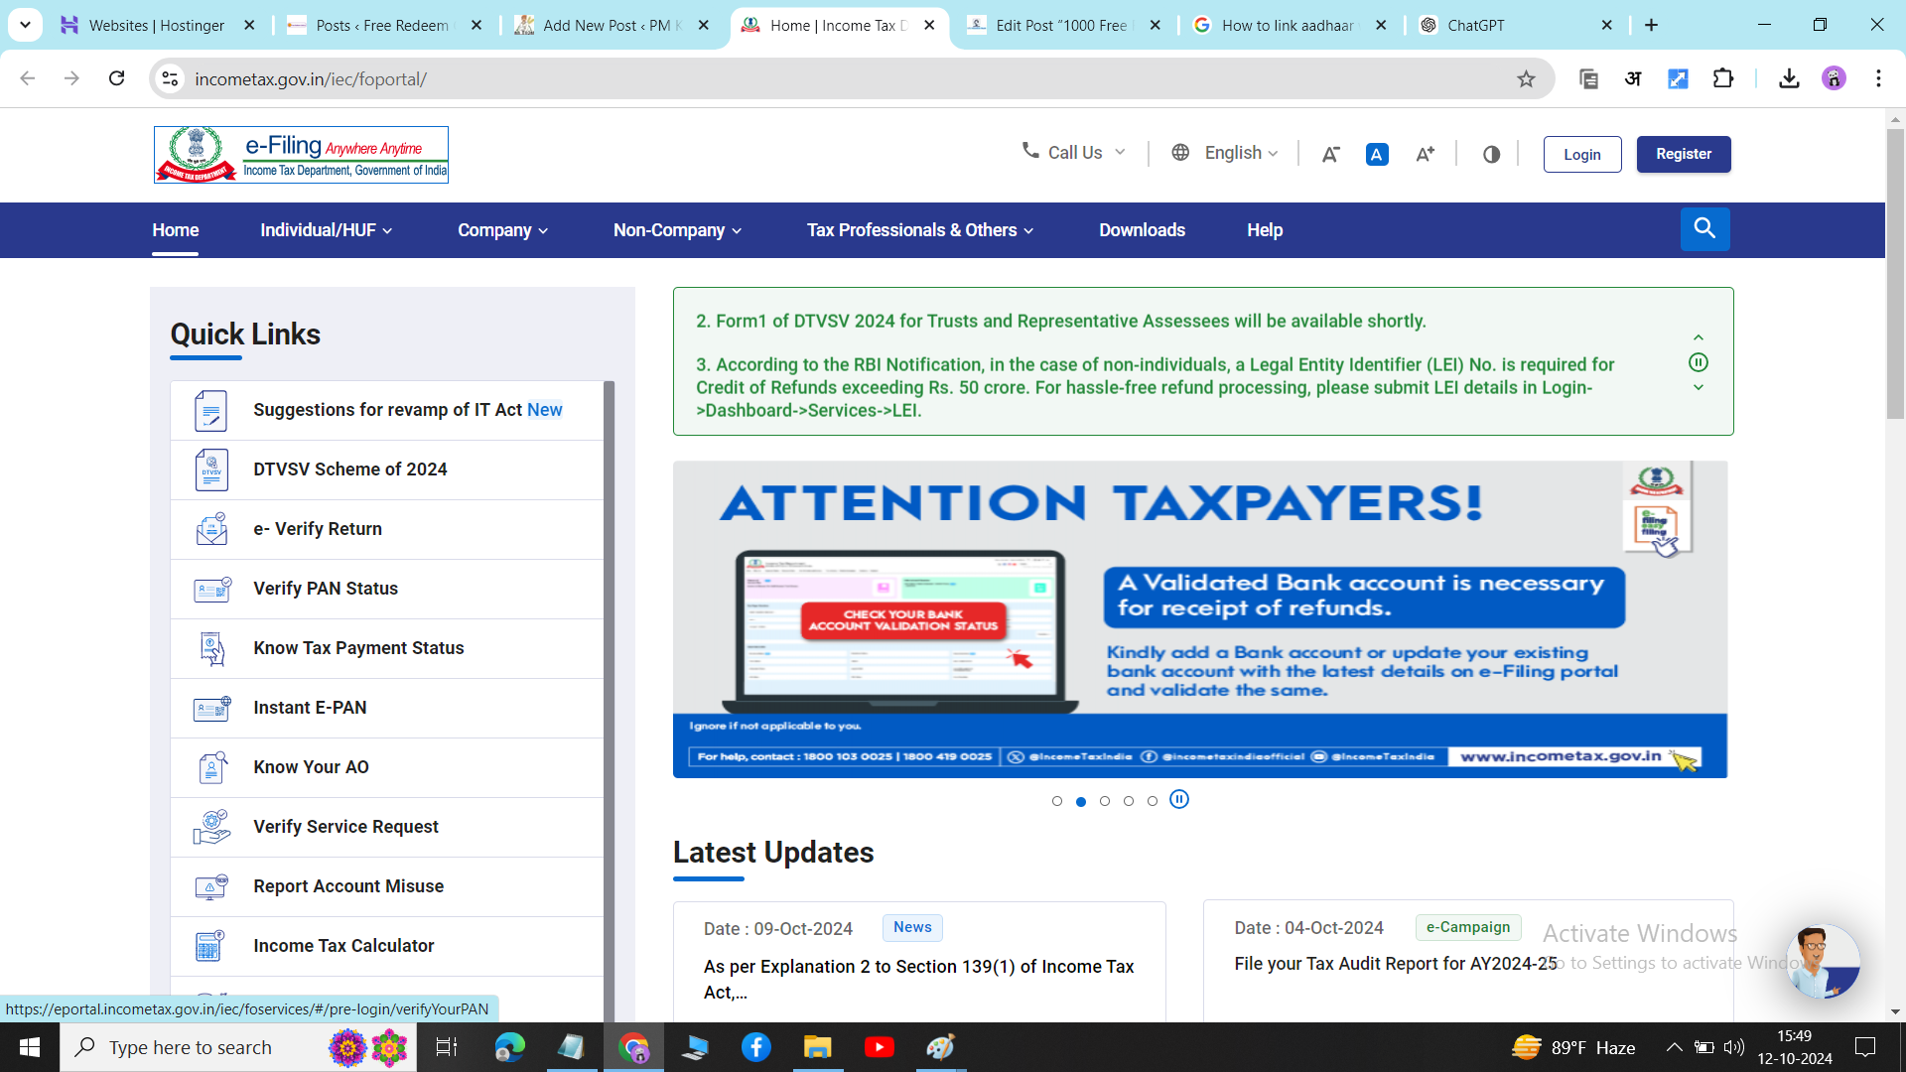Select the Home tab

[x=176, y=229]
